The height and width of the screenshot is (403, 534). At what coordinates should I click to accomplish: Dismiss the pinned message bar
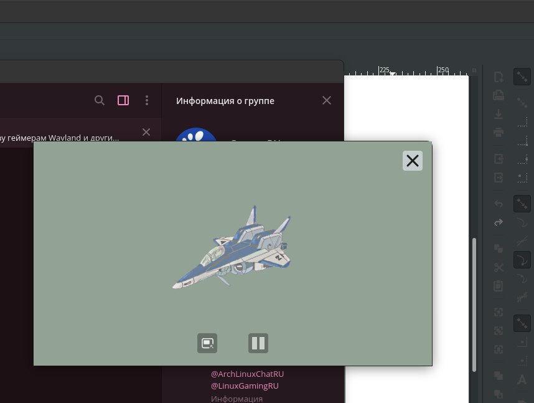tap(146, 132)
